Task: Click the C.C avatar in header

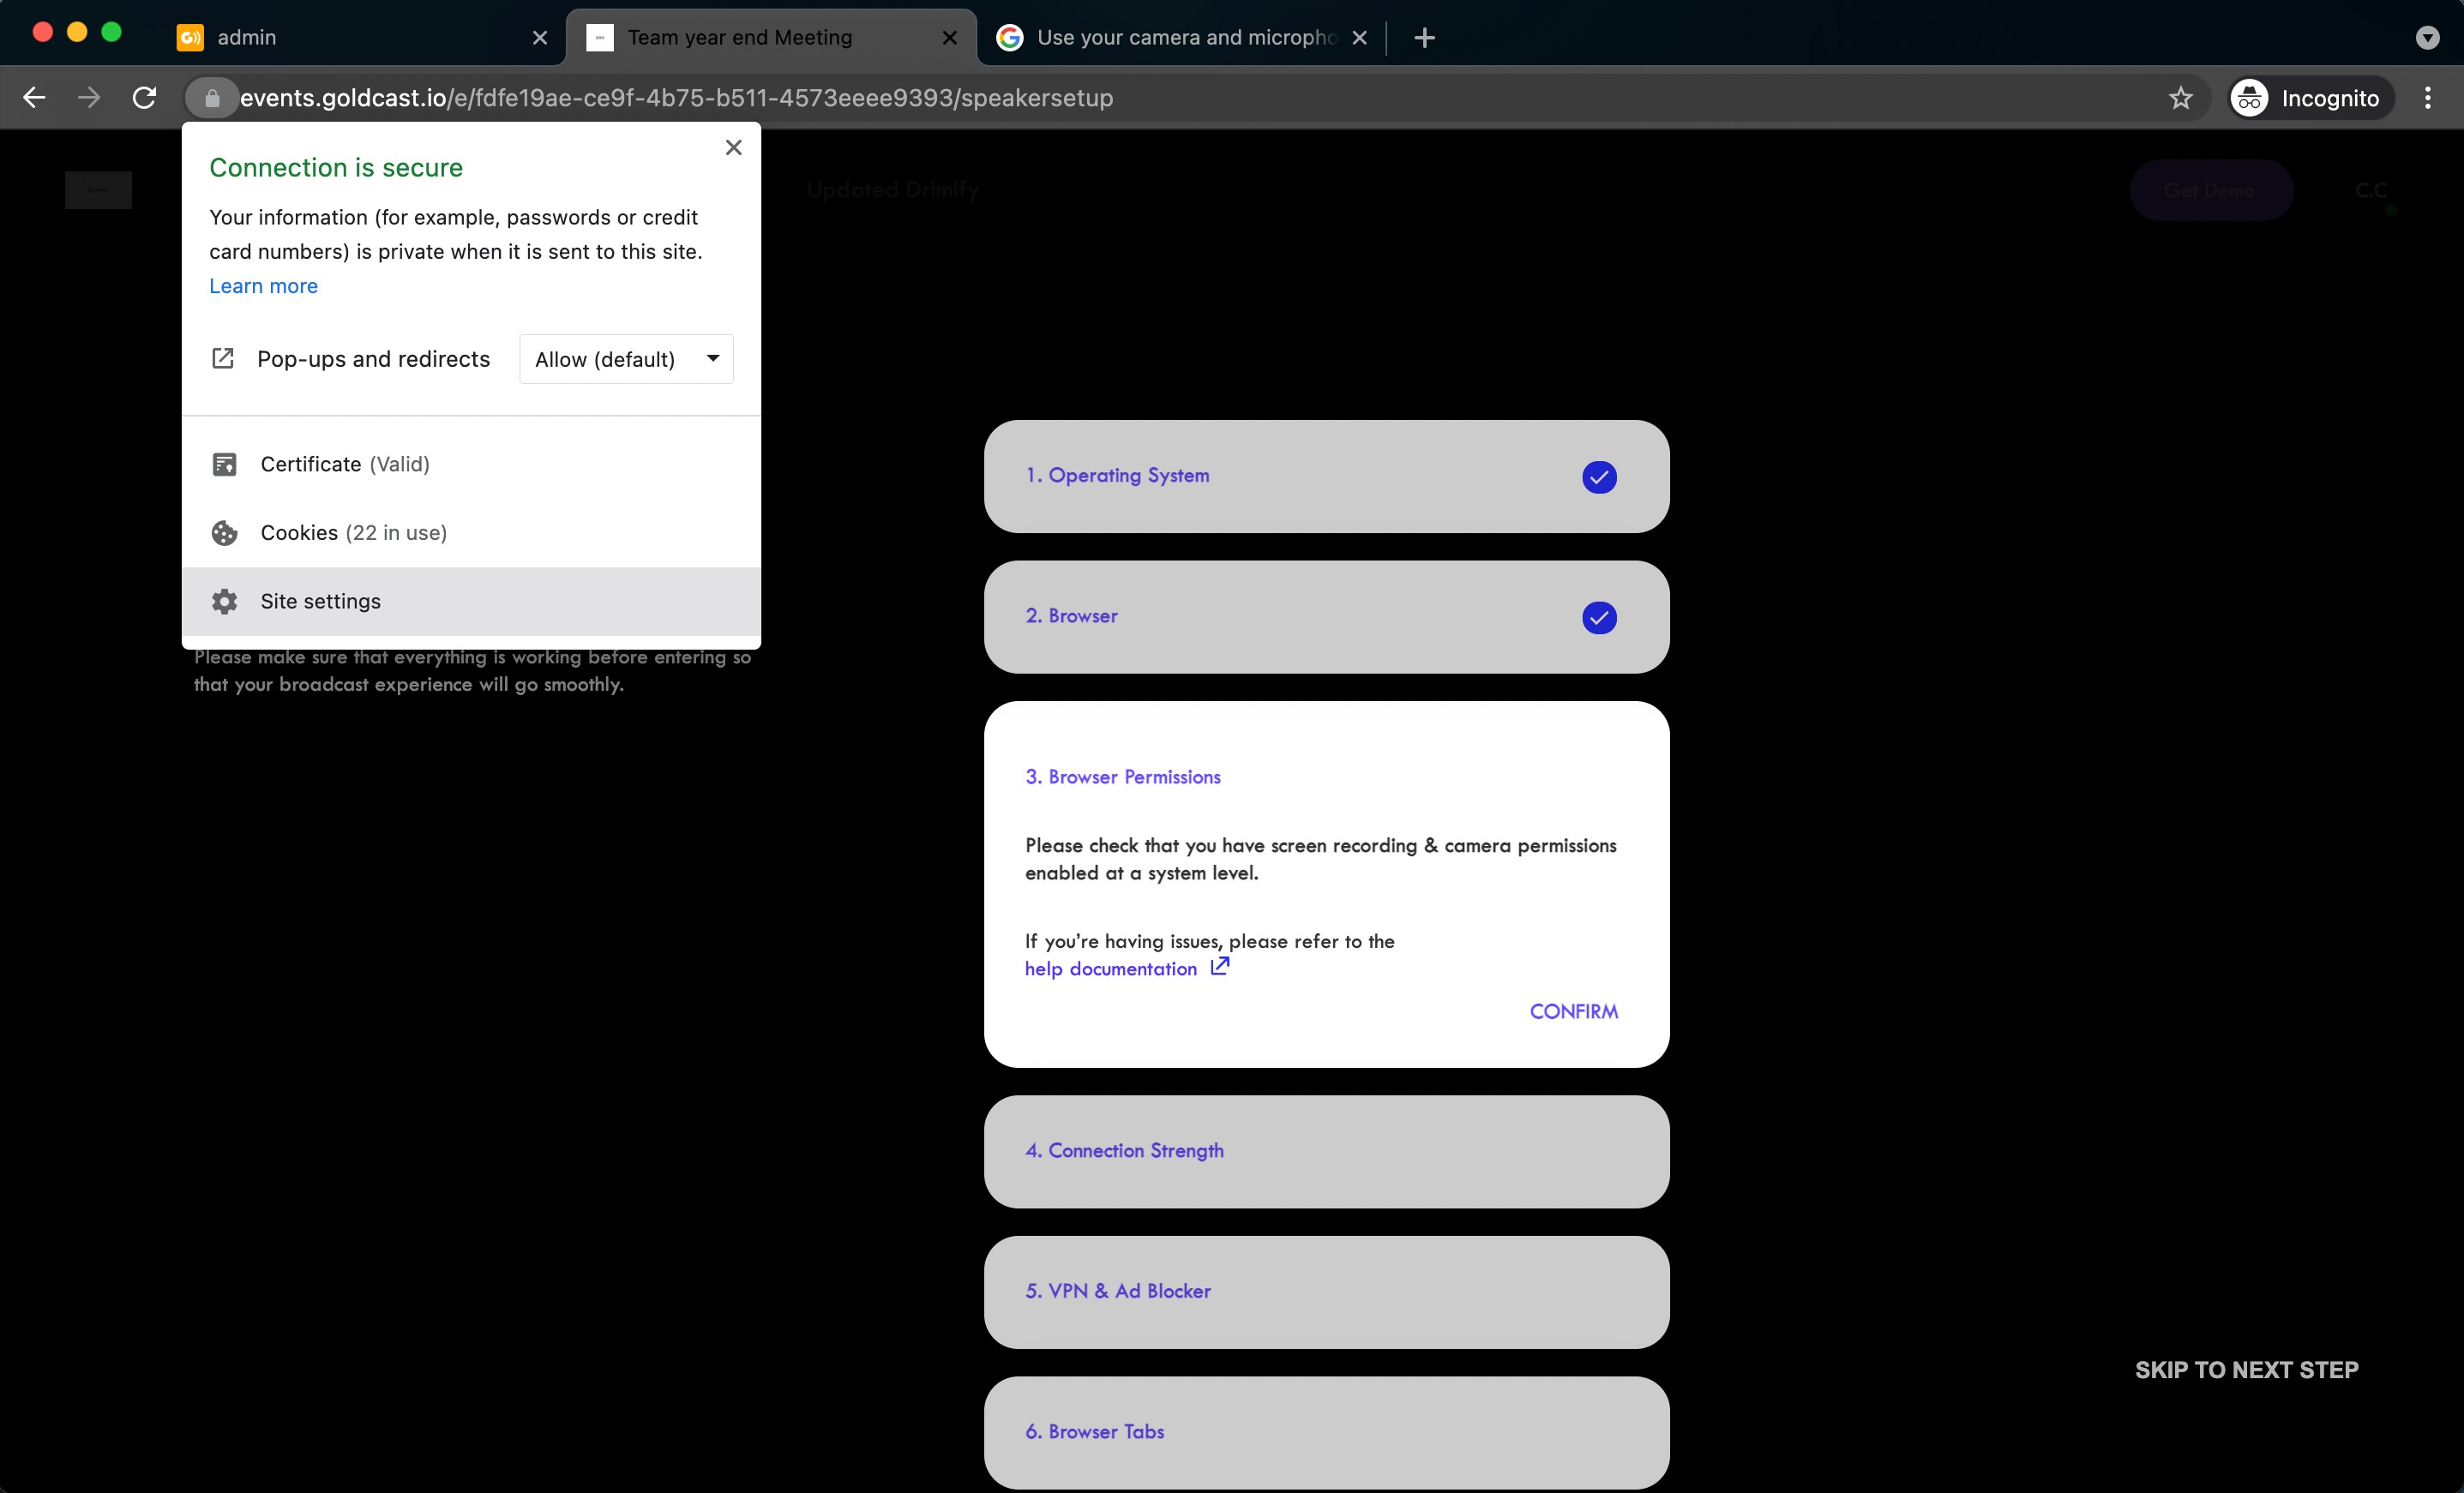Action: tap(2371, 190)
